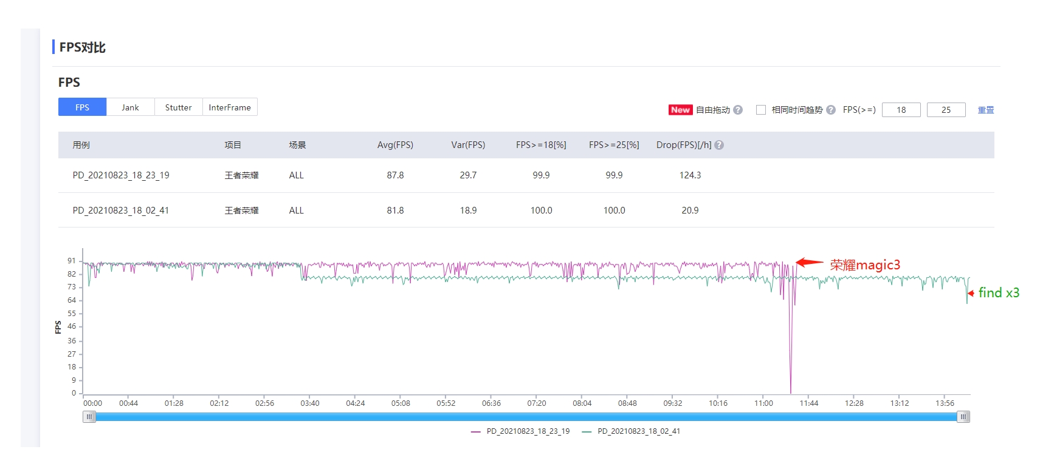The width and height of the screenshot is (1040, 455).
Task: Click Avg(FPS) column header
Action: (x=395, y=145)
